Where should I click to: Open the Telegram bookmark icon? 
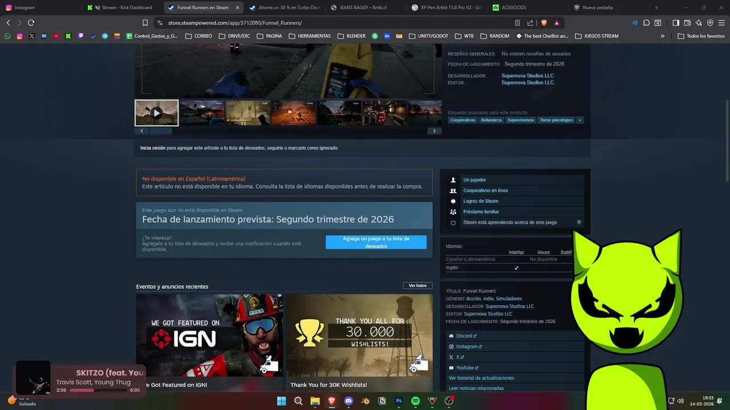[105, 36]
